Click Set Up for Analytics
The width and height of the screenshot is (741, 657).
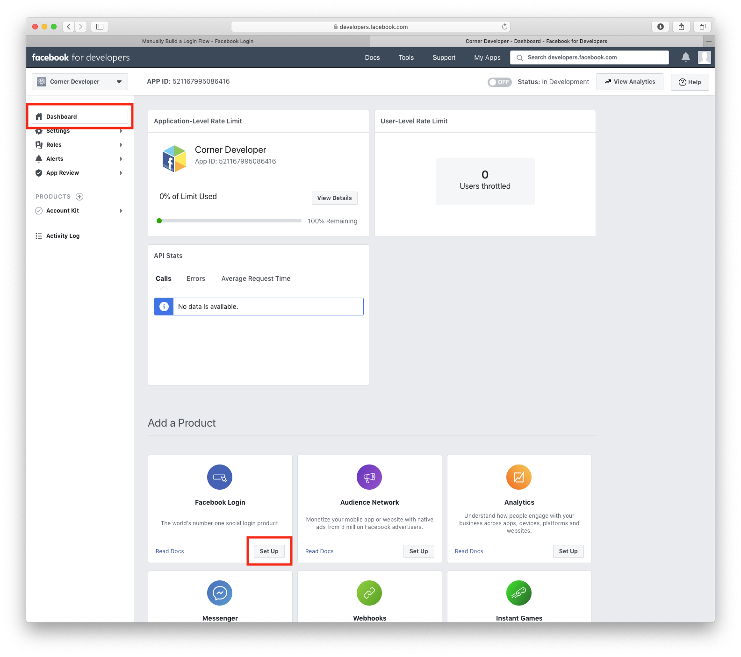coord(568,551)
